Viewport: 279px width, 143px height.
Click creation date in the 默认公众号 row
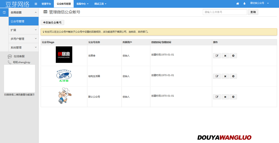[163, 96]
